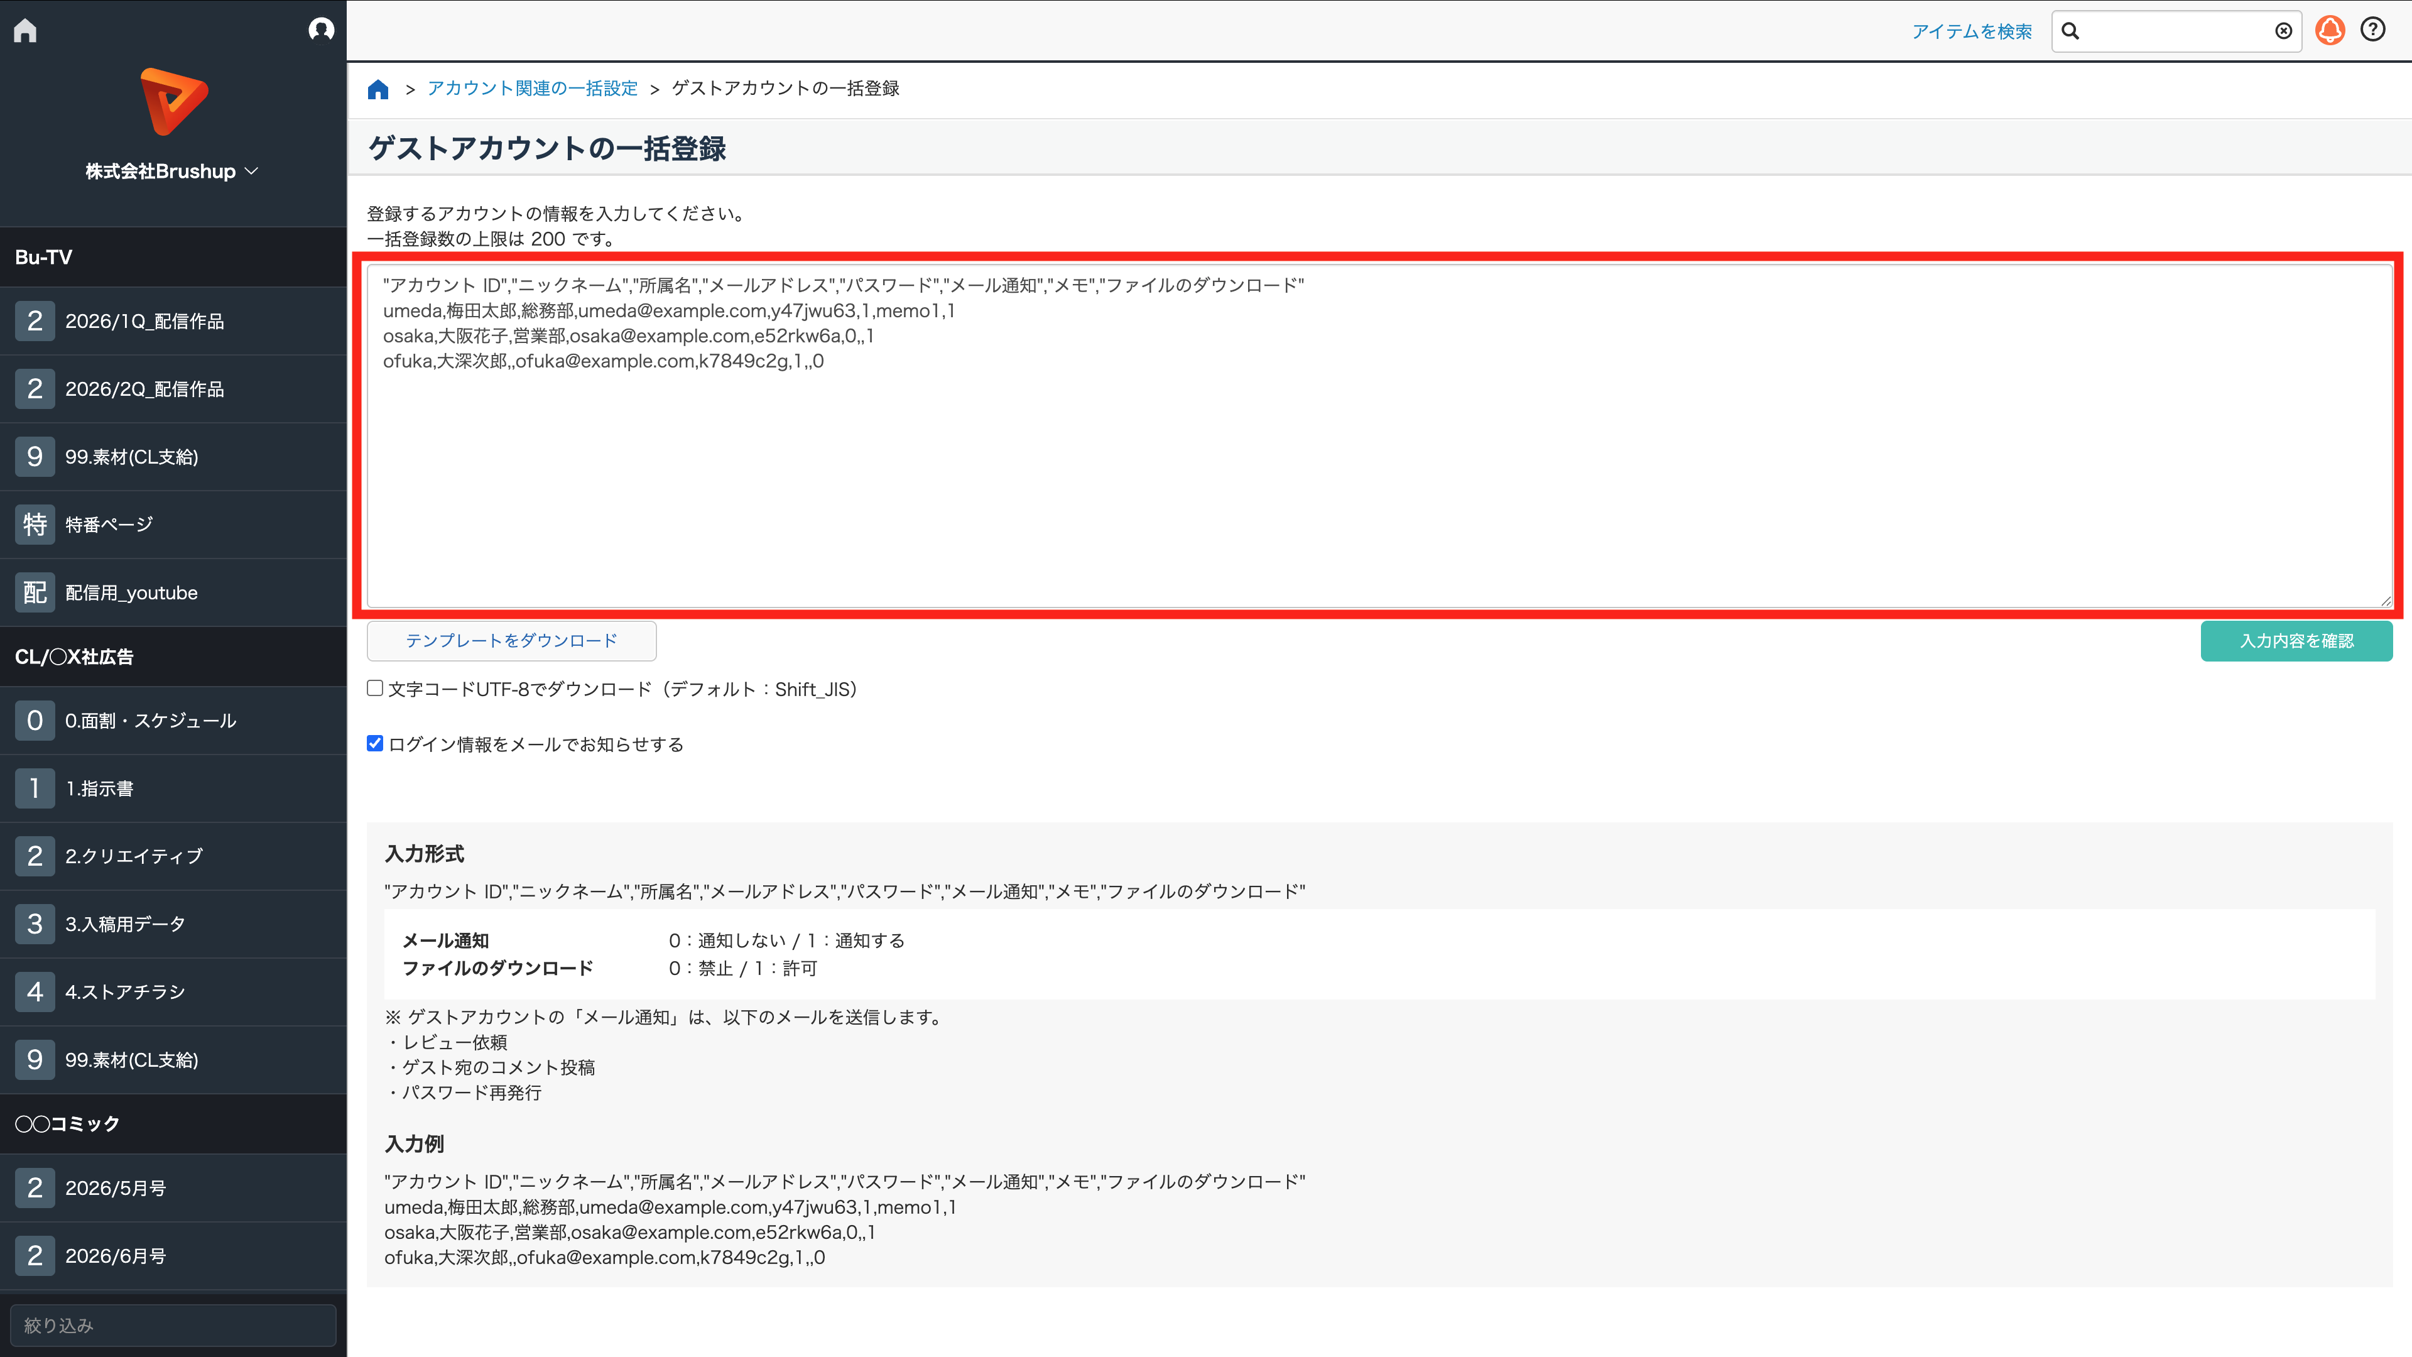2412x1357 pixels.
Task: Open 2026/1Q_配信作品 project
Action: 173,321
